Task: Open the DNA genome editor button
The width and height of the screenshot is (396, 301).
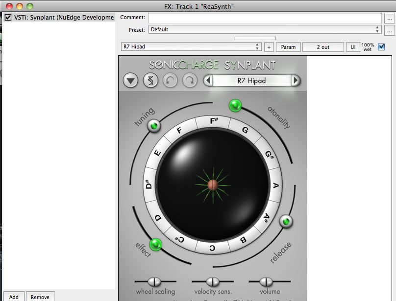Action: 150,81
